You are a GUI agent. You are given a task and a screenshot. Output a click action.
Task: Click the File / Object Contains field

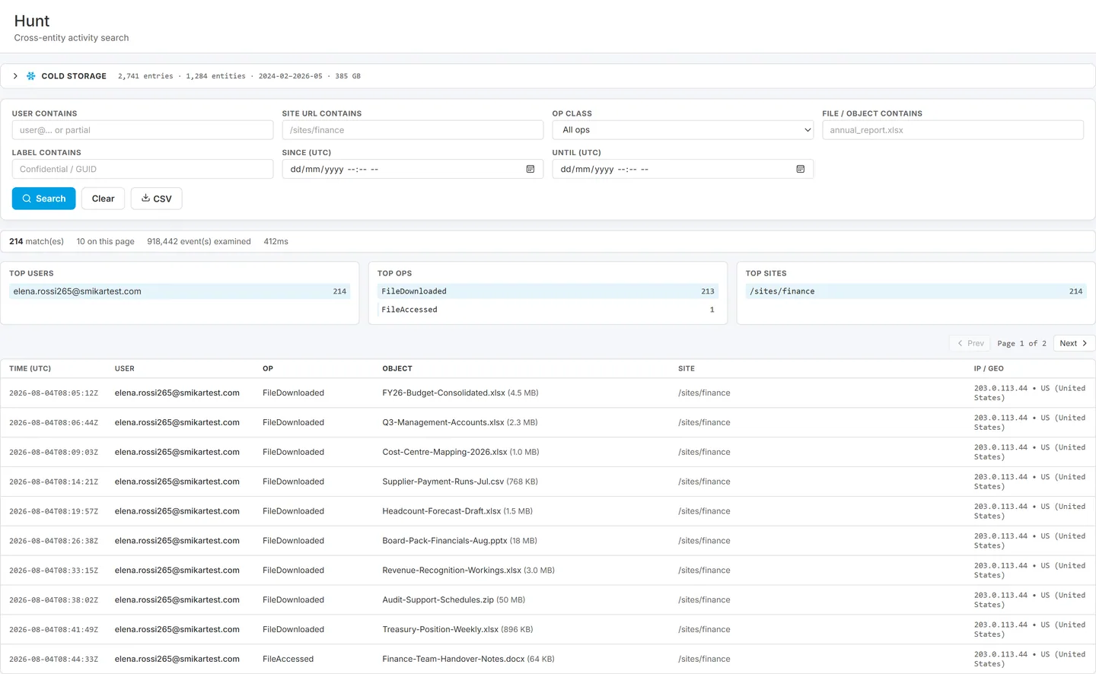pyautogui.click(x=953, y=130)
